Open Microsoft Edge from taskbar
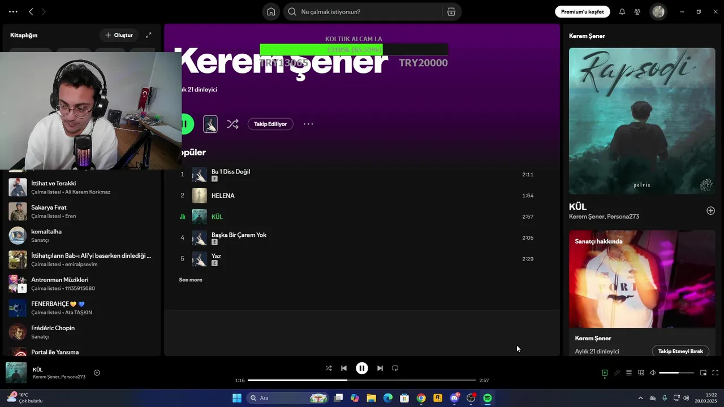 388,398
